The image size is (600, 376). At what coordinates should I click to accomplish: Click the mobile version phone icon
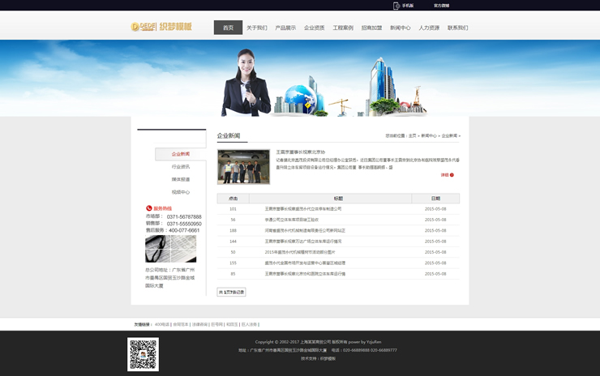(396, 6)
